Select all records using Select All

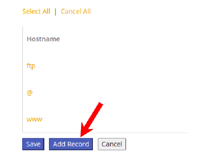click(36, 11)
